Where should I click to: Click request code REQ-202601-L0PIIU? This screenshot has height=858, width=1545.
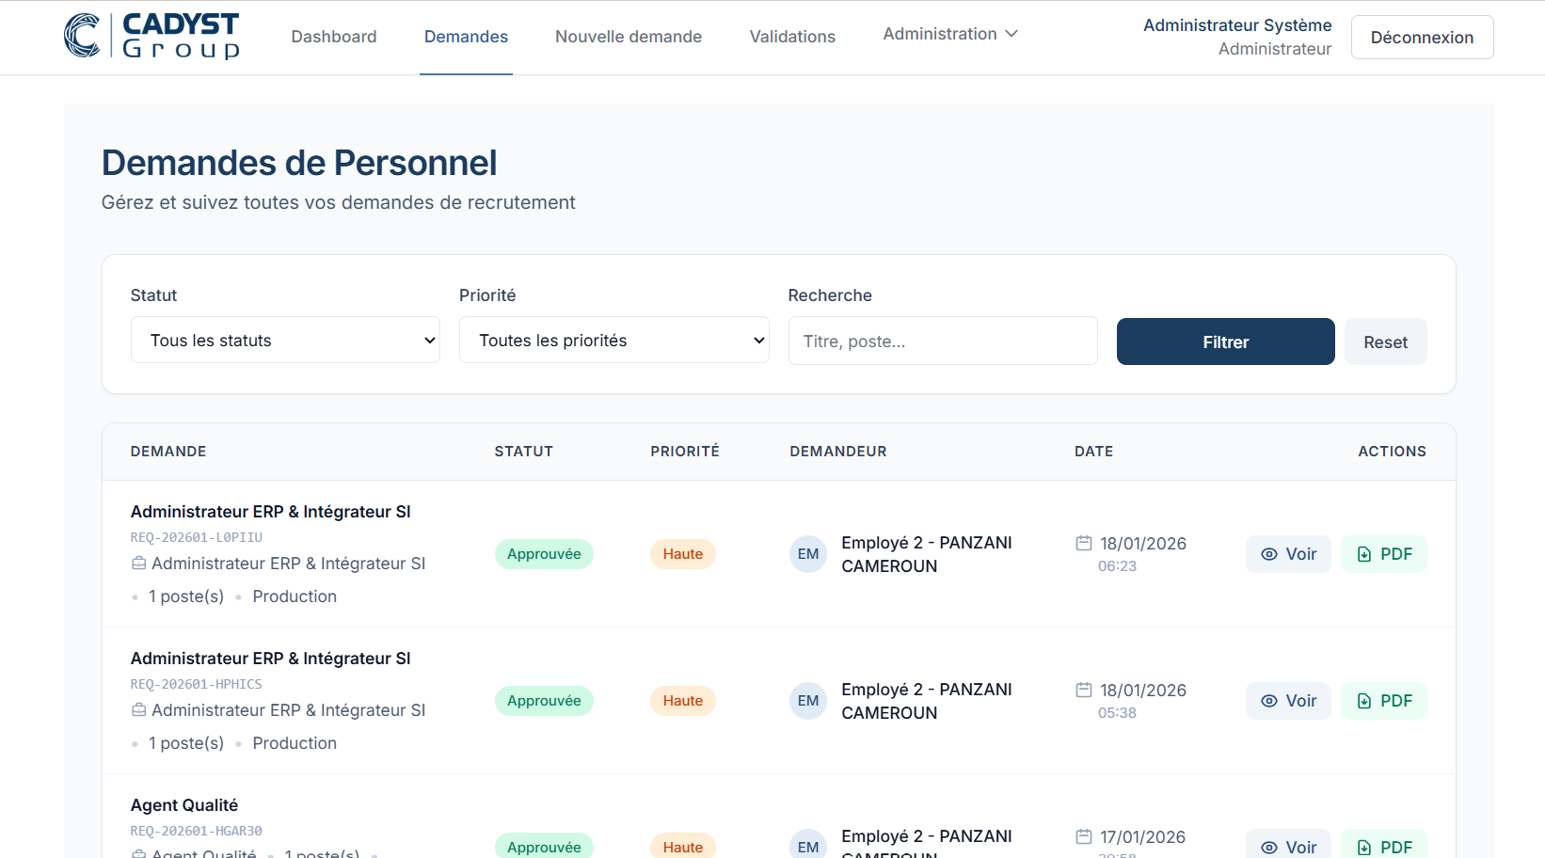click(197, 537)
